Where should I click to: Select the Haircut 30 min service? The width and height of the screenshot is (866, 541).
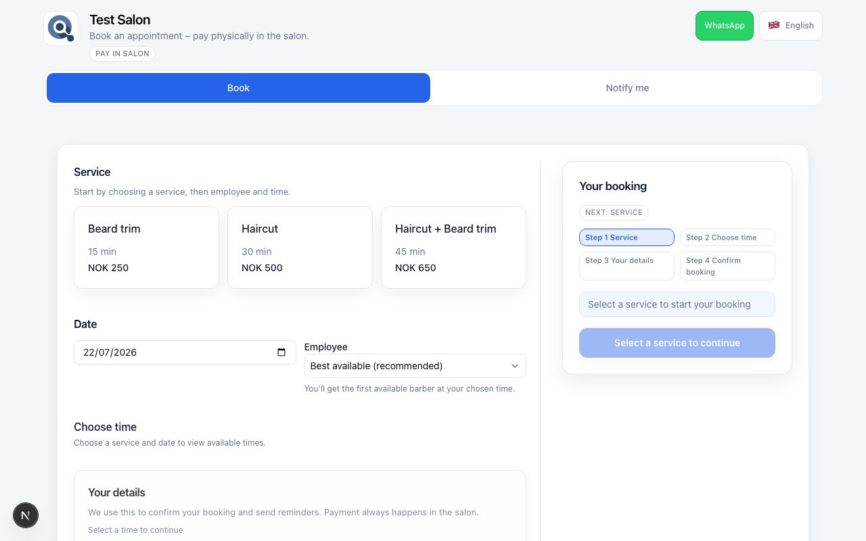pos(300,248)
